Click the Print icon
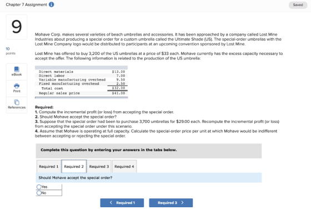The height and width of the screenshot is (210, 311). (x=17, y=86)
